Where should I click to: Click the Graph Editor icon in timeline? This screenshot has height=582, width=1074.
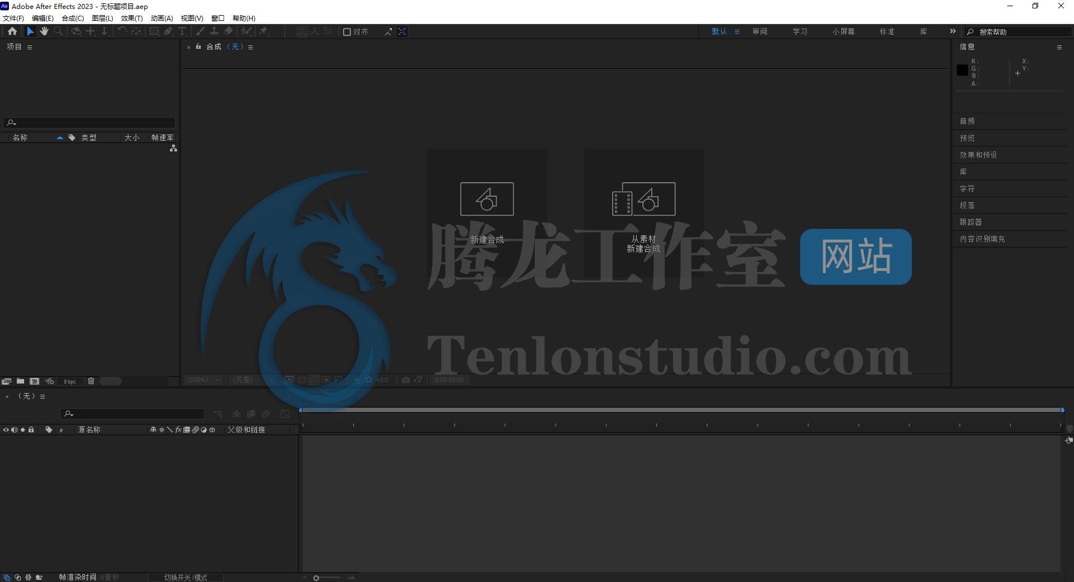click(285, 414)
